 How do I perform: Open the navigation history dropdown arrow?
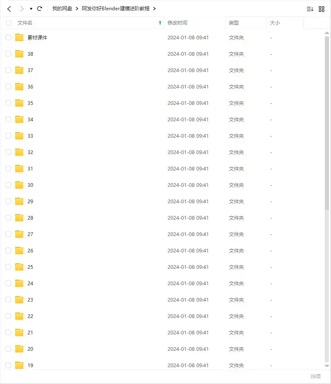pos(31,9)
